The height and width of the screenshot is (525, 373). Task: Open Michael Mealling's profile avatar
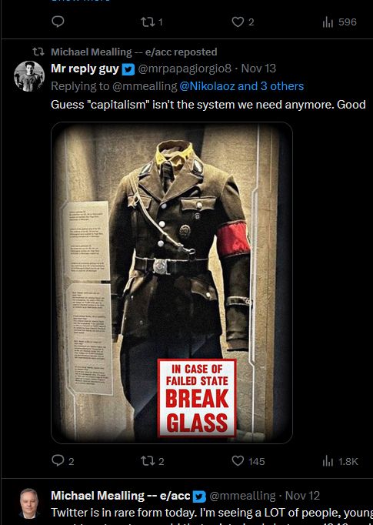tap(29, 504)
